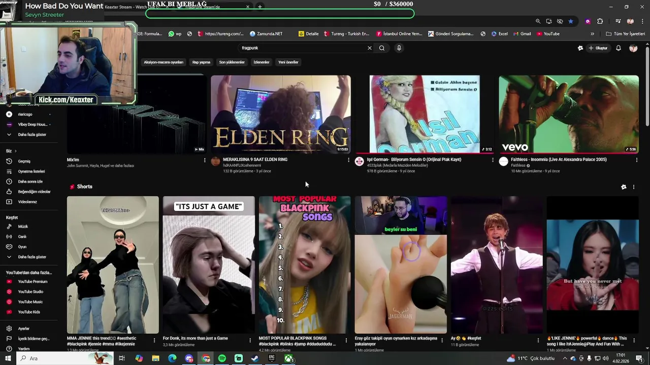Open YouTube Music in the sidebar
650x365 pixels.
tap(30, 302)
